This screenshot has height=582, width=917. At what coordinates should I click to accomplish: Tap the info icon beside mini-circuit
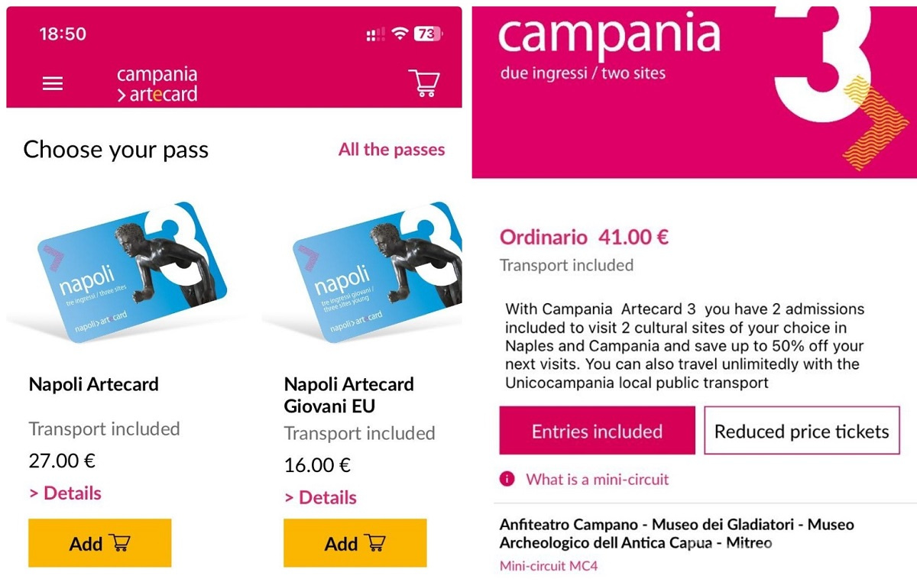click(507, 479)
